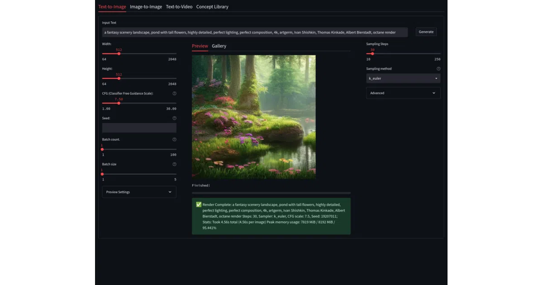543x285 pixels.
Task: Expand the Preview Settings section
Action: click(x=139, y=192)
